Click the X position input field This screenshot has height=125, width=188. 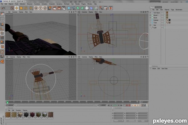pos(118,113)
